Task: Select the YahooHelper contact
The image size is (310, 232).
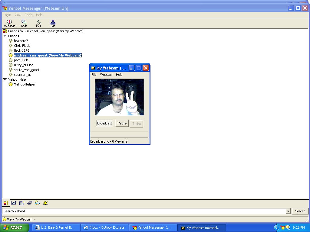Action: 25,84
